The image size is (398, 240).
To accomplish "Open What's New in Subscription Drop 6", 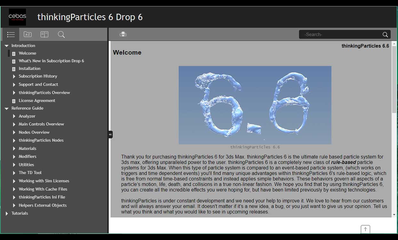I will click(x=51, y=61).
